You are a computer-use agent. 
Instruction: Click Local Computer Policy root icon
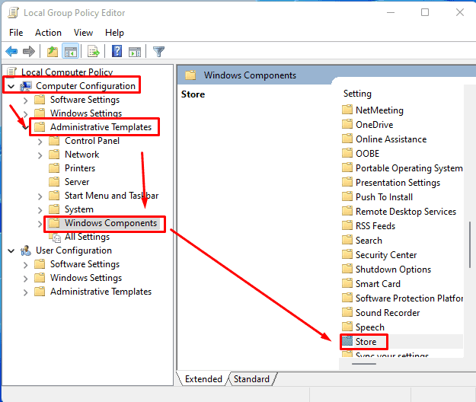[11, 72]
